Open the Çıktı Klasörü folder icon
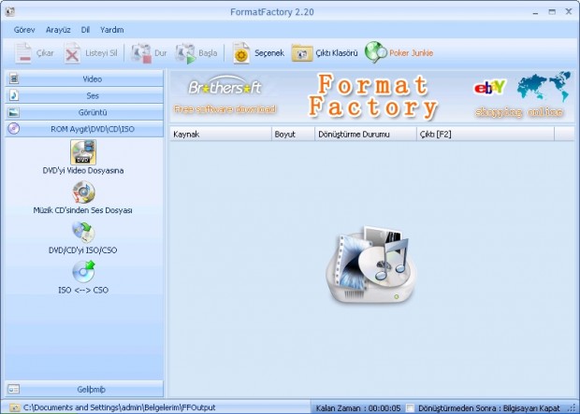The height and width of the screenshot is (414, 580). (302, 53)
